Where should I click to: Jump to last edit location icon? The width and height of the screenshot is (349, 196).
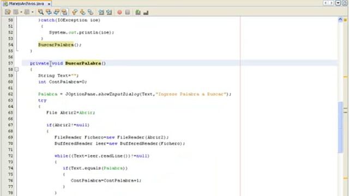click(8, 12)
